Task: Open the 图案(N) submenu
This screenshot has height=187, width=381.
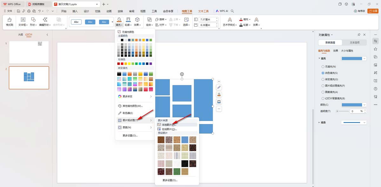Action: (135, 127)
